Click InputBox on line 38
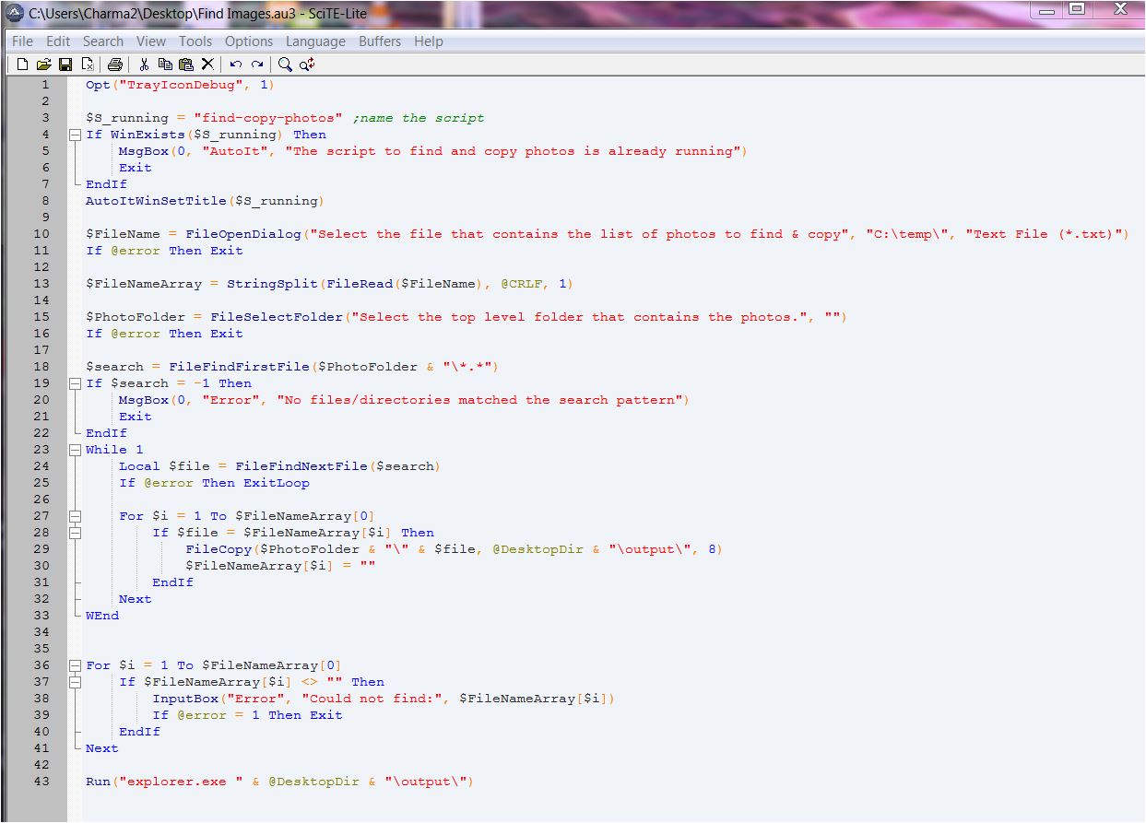 [185, 699]
